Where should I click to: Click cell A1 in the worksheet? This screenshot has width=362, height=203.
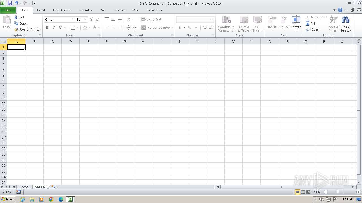(16, 47)
